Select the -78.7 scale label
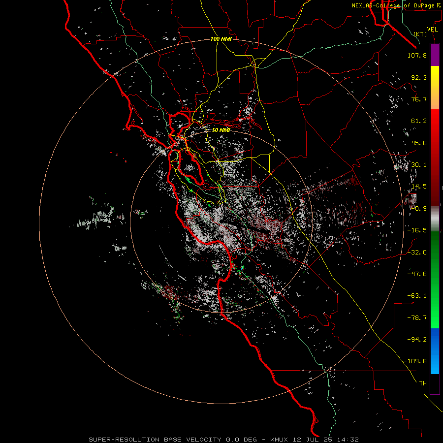The height and width of the screenshot is (443, 443). point(417,318)
